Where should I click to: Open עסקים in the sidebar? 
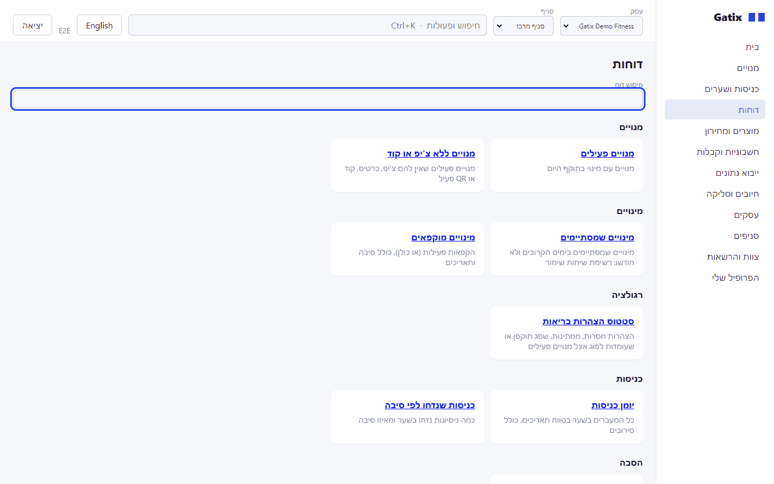click(x=715, y=215)
